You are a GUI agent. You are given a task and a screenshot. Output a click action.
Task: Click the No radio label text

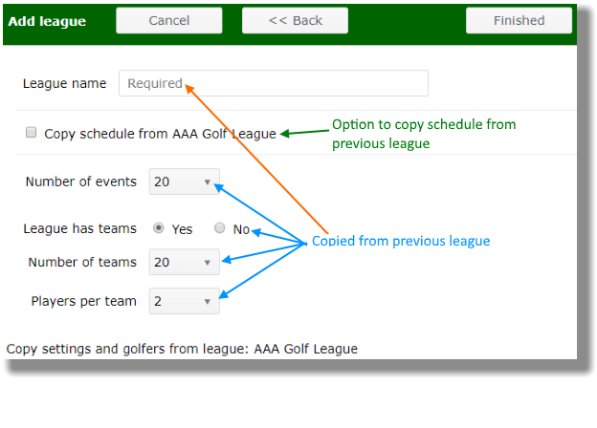(x=241, y=229)
